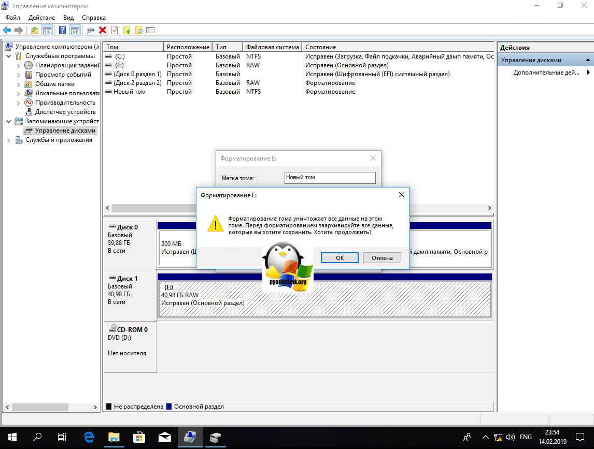This screenshot has width=594, height=449.
Task: Open the Действие menu
Action: coord(41,18)
